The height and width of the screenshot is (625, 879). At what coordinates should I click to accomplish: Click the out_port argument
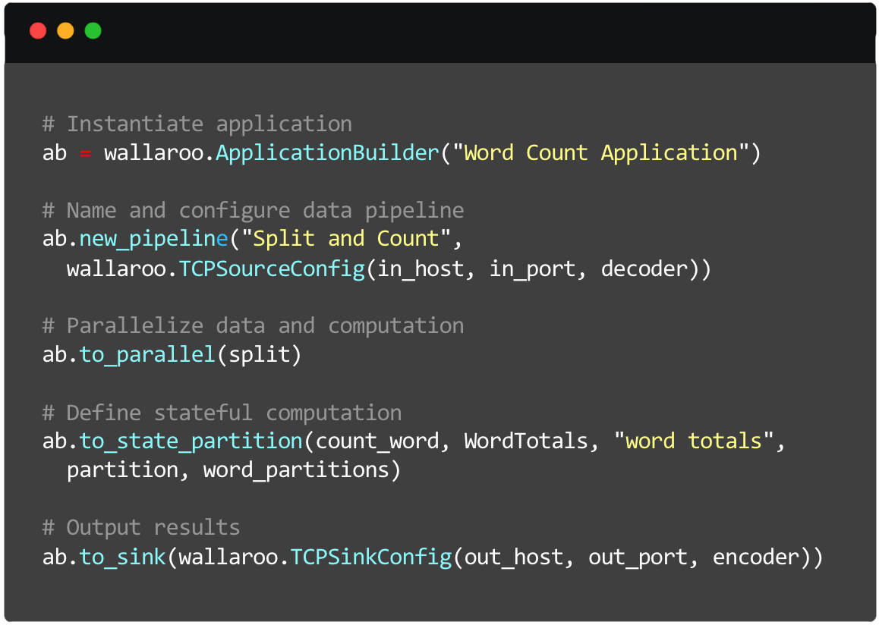pos(638,557)
